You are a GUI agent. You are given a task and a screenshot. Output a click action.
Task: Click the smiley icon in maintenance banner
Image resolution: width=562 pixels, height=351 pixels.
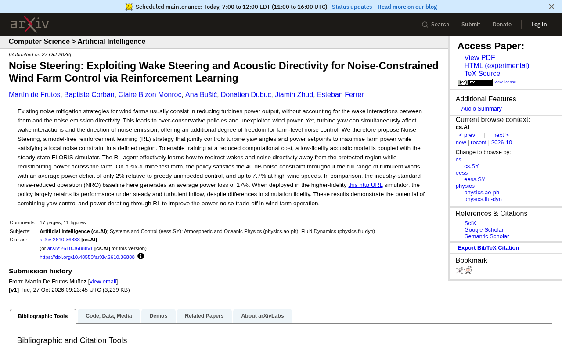click(129, 7)
